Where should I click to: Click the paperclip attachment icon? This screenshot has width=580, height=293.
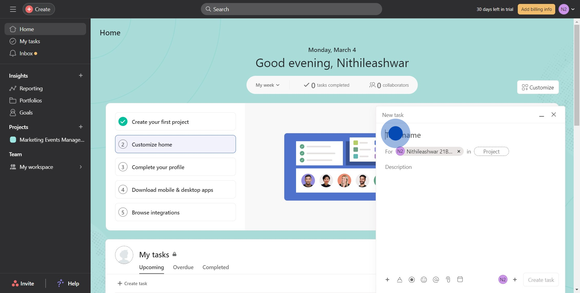click(x=448, y=280)
